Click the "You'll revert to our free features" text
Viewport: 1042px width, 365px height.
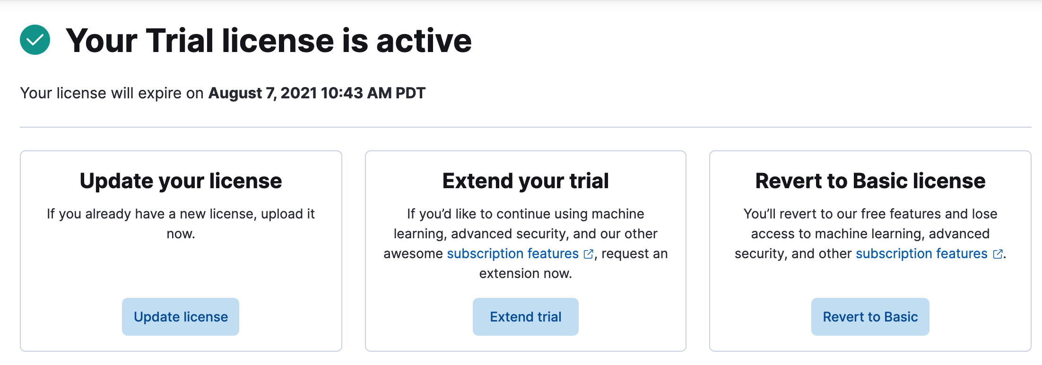[870, 214]
